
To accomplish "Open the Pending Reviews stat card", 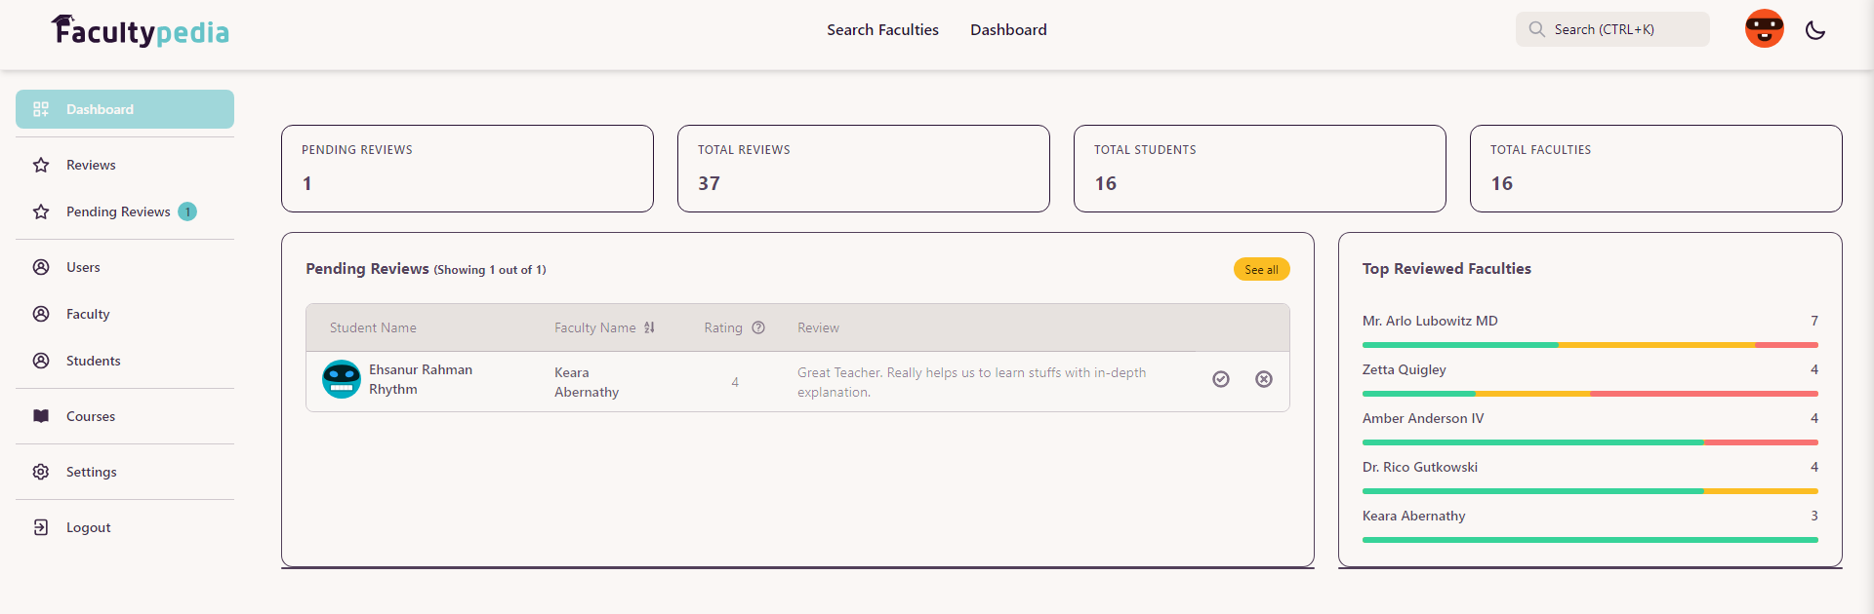I will pyautogui.click(x=468, y=169).
